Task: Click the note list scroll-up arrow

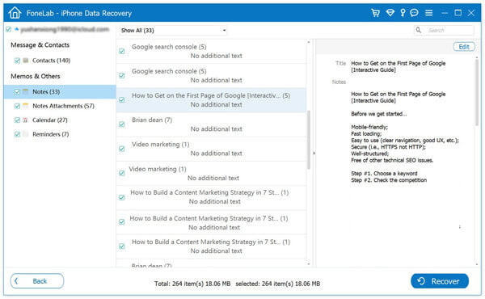Action: (x=309, y=42)
